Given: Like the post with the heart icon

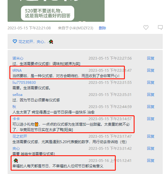Looking at the screenshot, I should 146,28.
